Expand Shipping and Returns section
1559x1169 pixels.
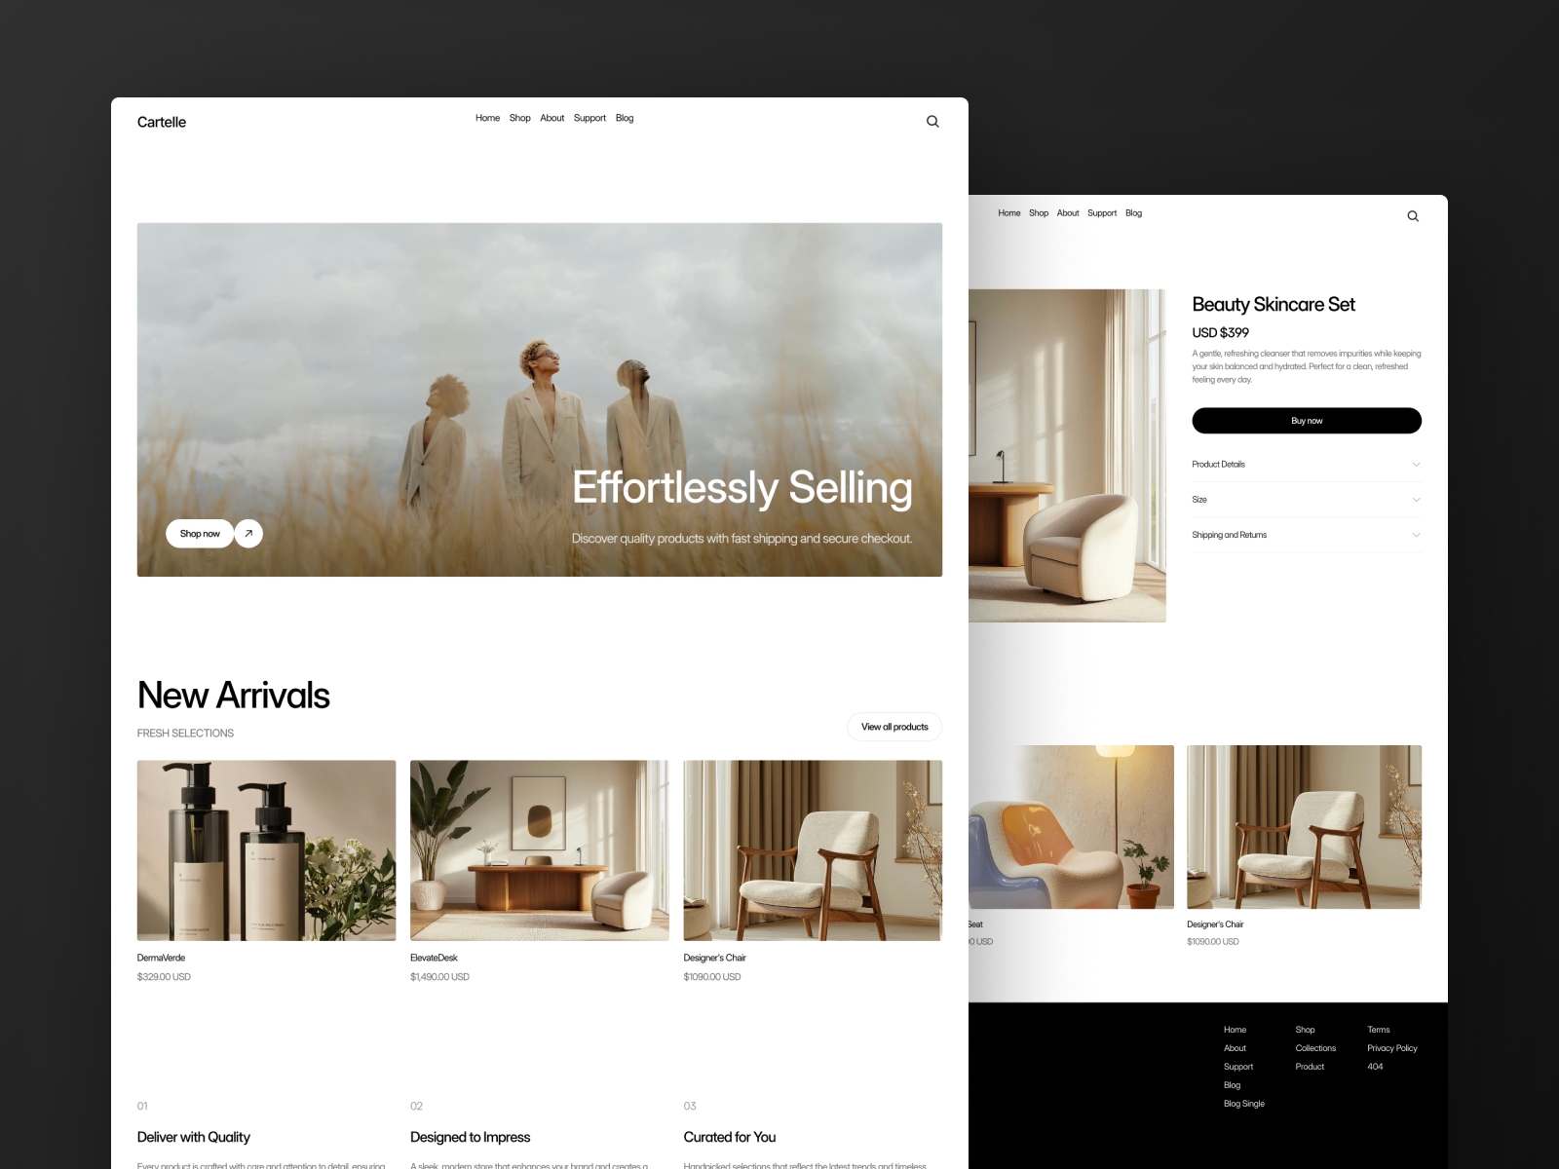1306,535
